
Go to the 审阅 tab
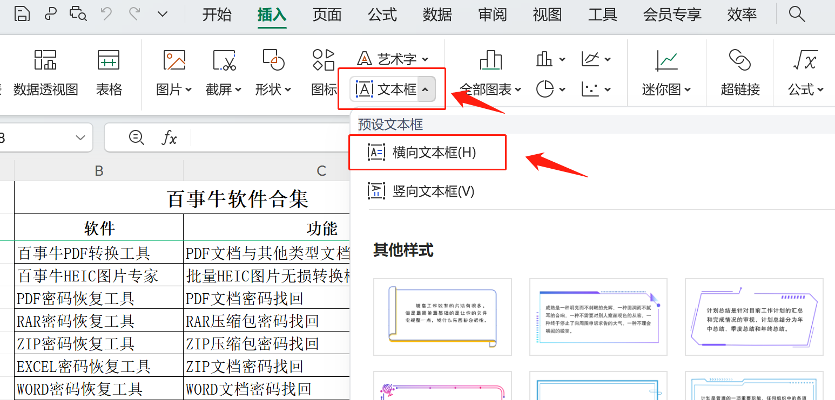(493, 15)
